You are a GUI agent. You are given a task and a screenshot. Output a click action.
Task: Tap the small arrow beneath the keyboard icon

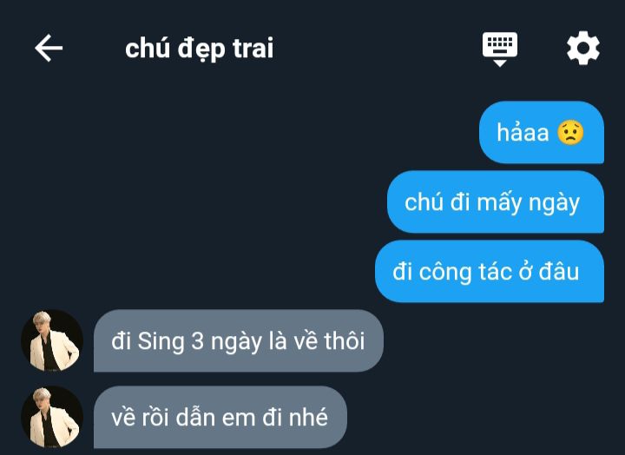[x=500, y=63]
